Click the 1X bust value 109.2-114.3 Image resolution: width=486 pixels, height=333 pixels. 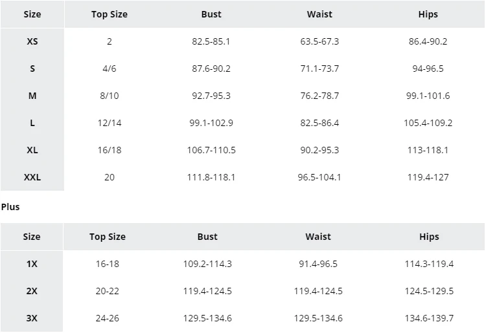[207, 264]
